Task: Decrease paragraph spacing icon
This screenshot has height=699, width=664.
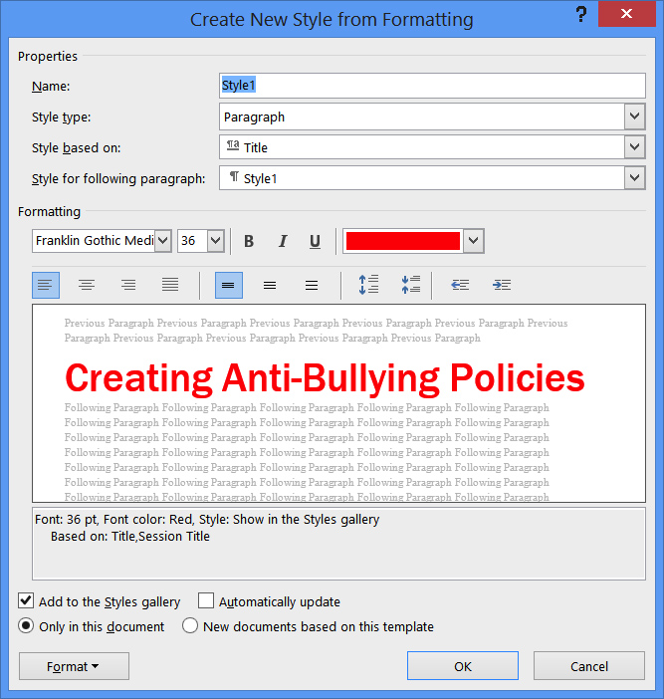Action: coord(410,285)
